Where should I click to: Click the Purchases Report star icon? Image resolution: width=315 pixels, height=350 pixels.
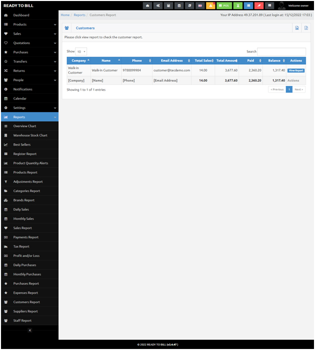(6, 284)
